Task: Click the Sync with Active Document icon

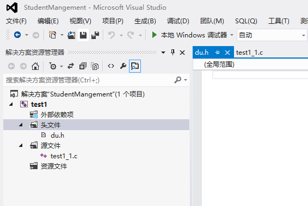Action: tap(71, 66)
